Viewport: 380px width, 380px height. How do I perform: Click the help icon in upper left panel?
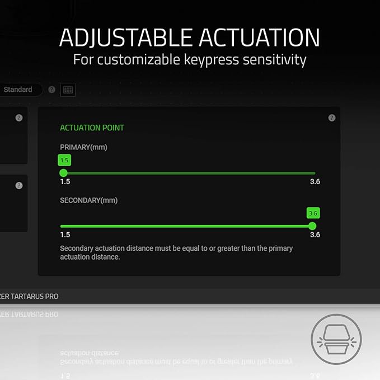tap(19, 118)
